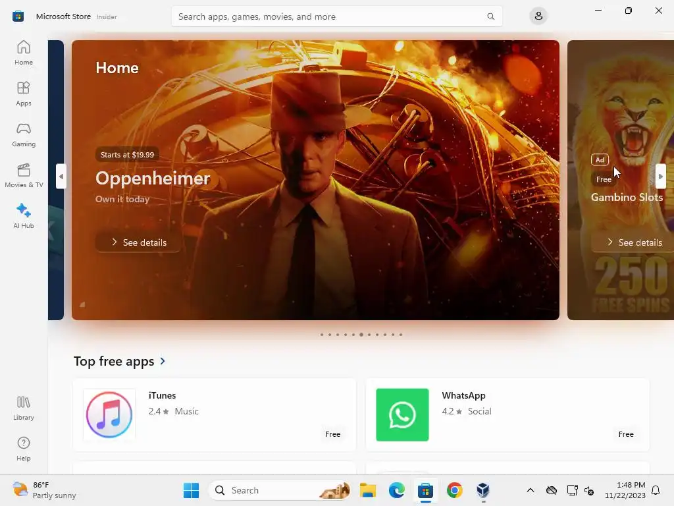Click the search apps, games, movies field
The width and height of the screenshot is (674, 506).
pos(336,16)
